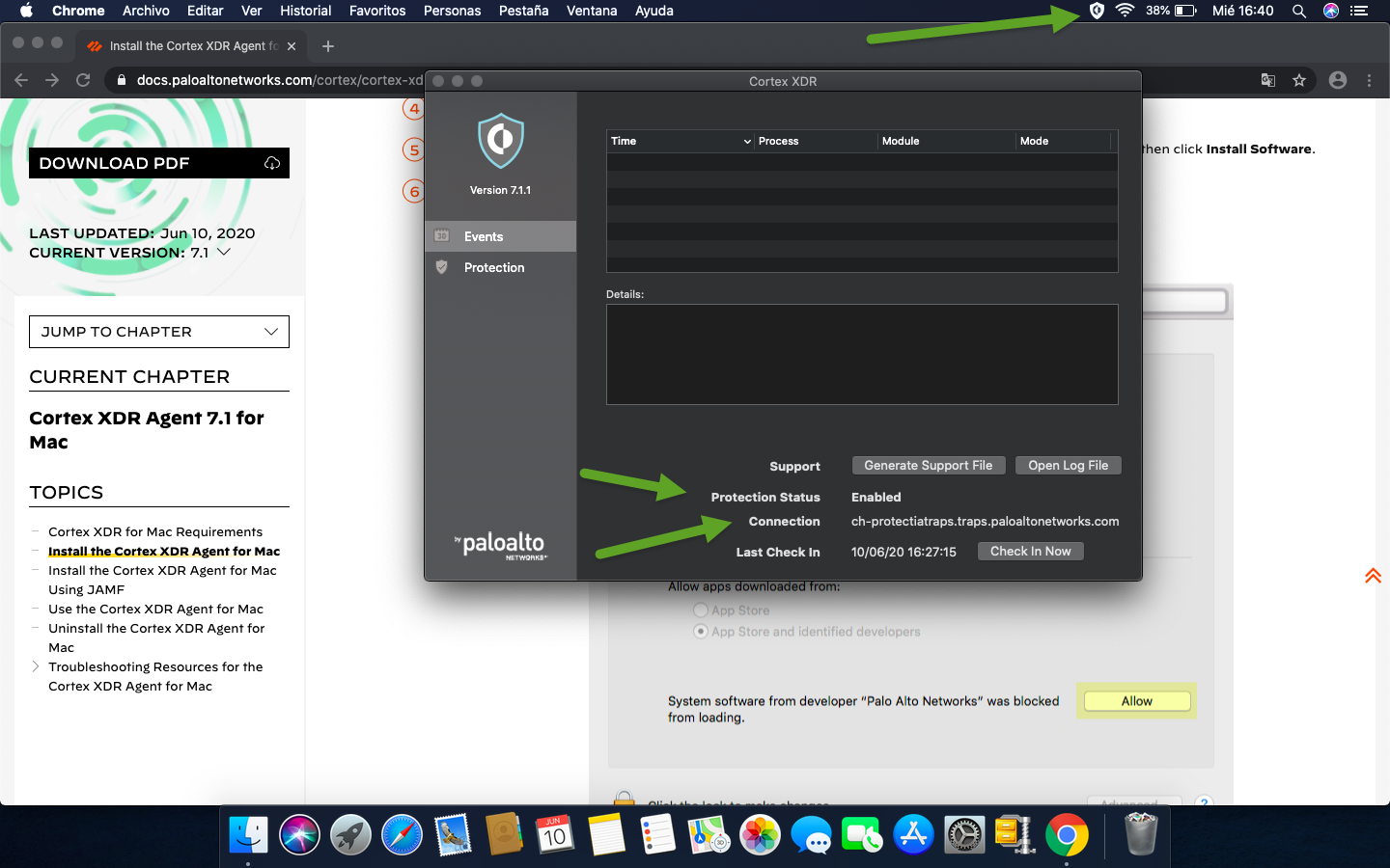Image resolution: width=1390 pixels, height=868 pixels.
Task: Click Generate Support File button
Action: point(929,465)
